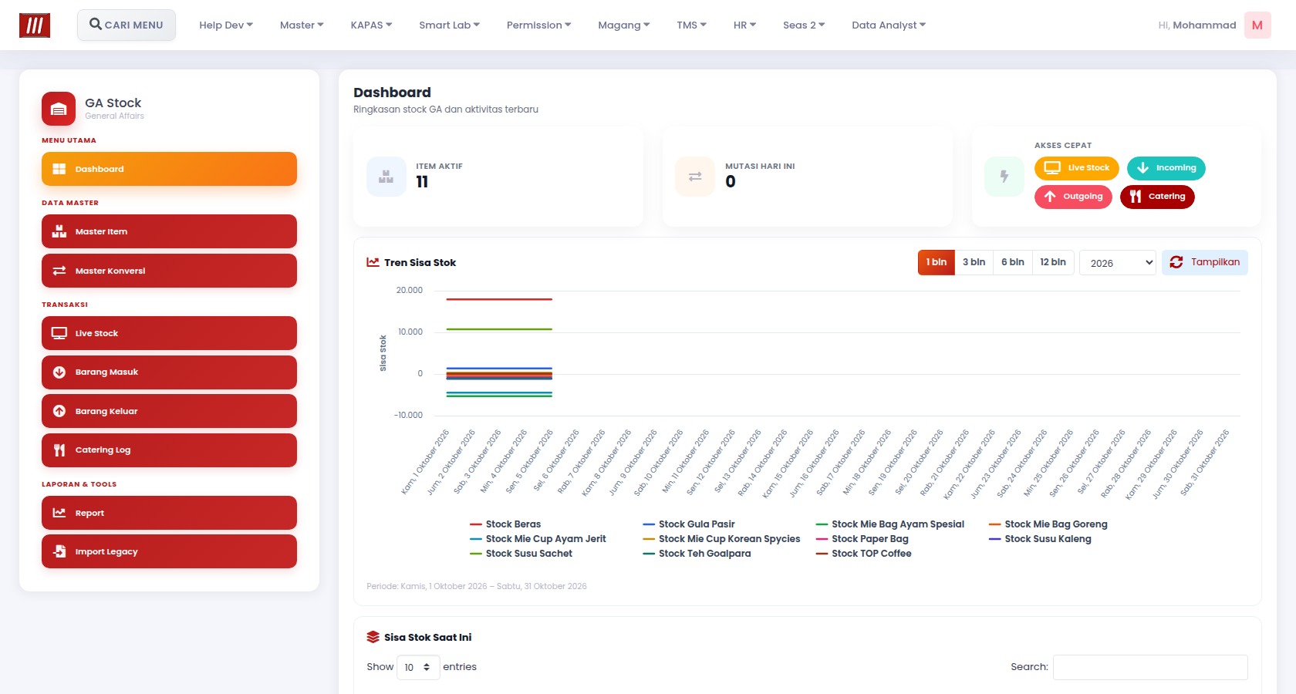The width and height of the screenshot is (1296, 694).
Task: Click Tampilkan refresh button
Action: pyautogui.click(x=1204, y=262)
